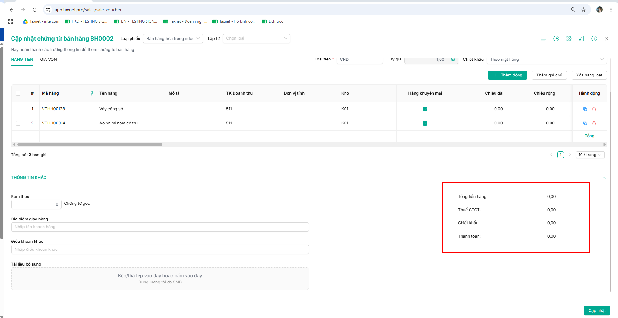Open the Lập từ Chọn loại dropdown

256,39
